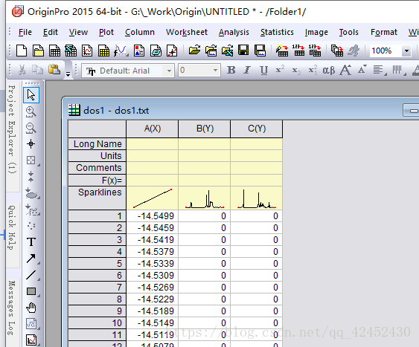Open the Statistics menu
The width and height of the screenshot is (419, 347).
point(277,32)
